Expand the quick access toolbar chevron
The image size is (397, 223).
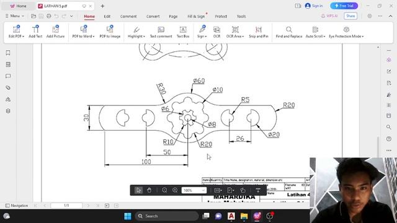pos(71,16)
